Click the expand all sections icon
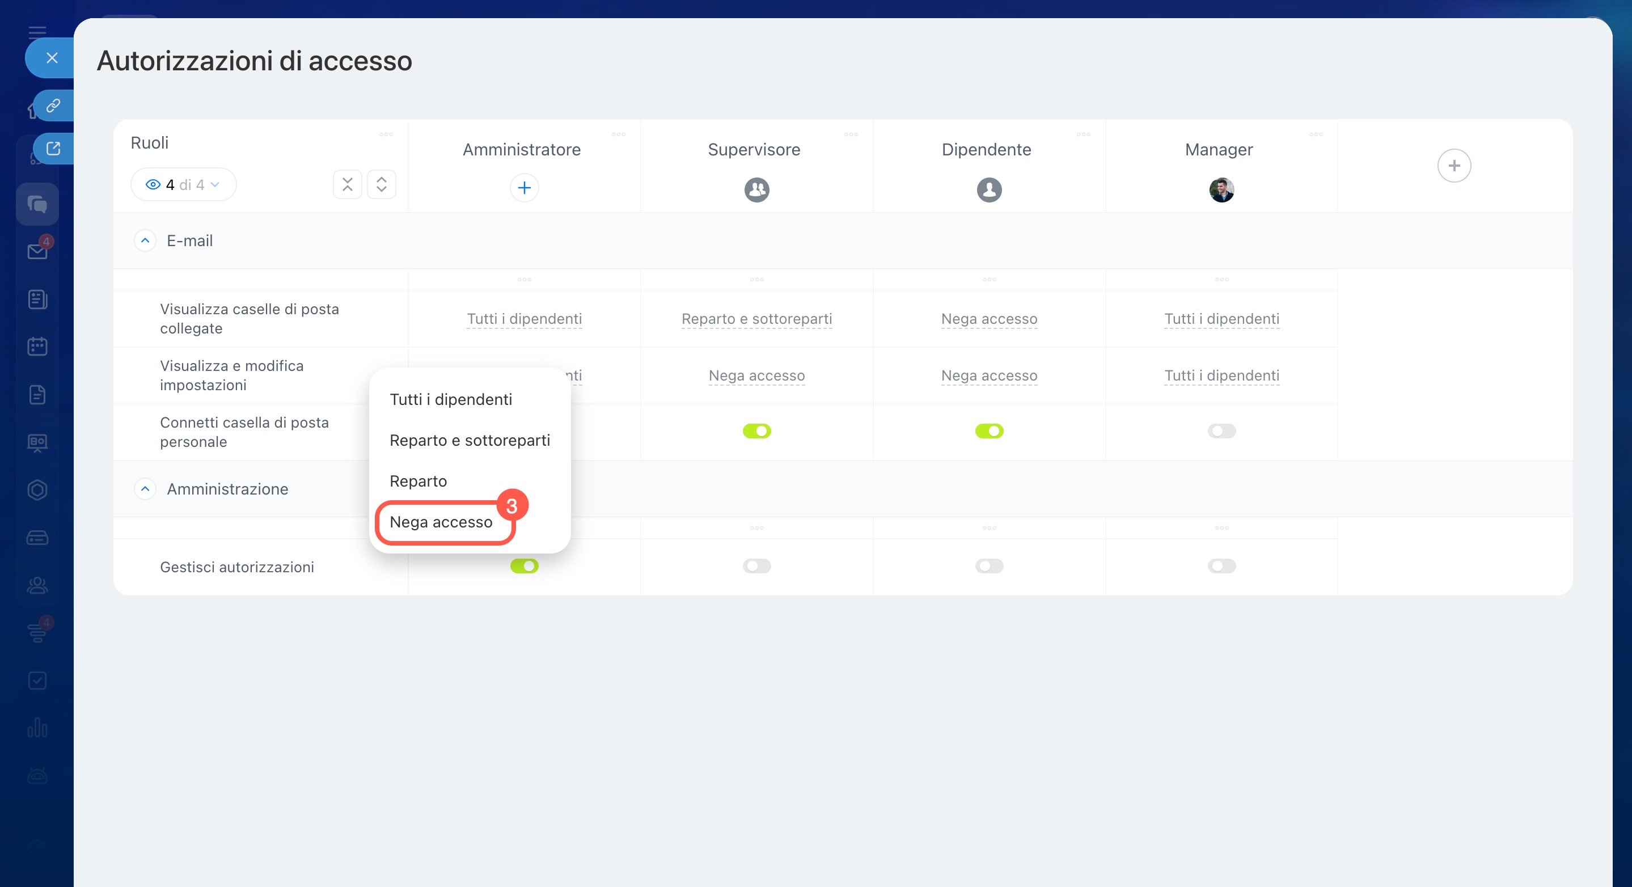Image resolution: width=1632 pixels, height=887 pixels. click(382, 184)
